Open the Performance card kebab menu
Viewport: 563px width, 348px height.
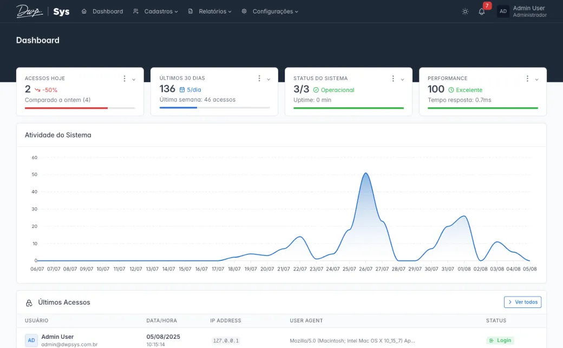click(528, 78)
